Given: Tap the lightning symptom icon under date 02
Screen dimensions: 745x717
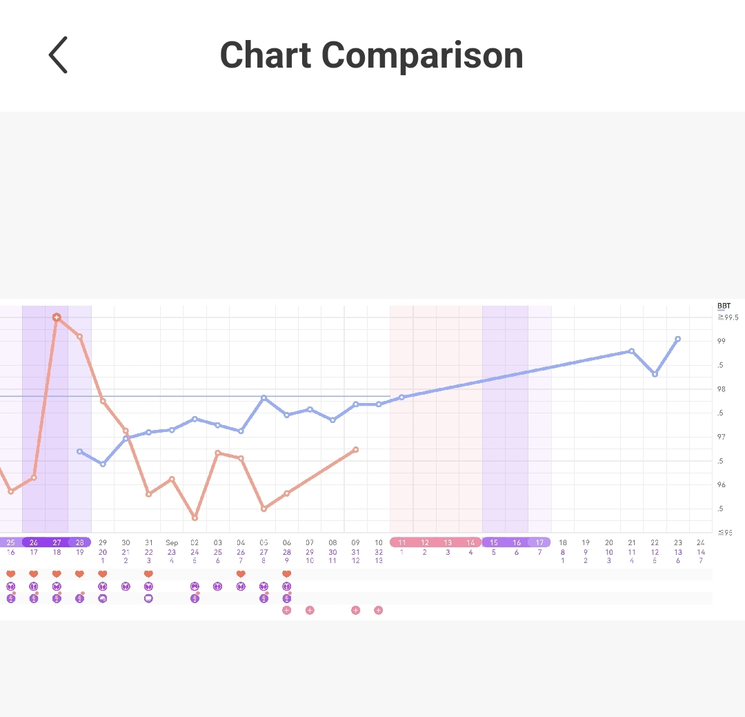Looking at the screenshot, I should (195, 598).
